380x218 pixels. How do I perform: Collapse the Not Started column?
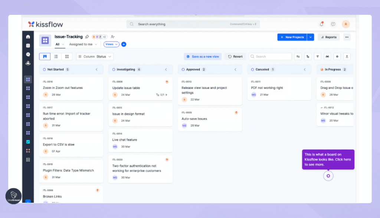[x=96, y=70]
